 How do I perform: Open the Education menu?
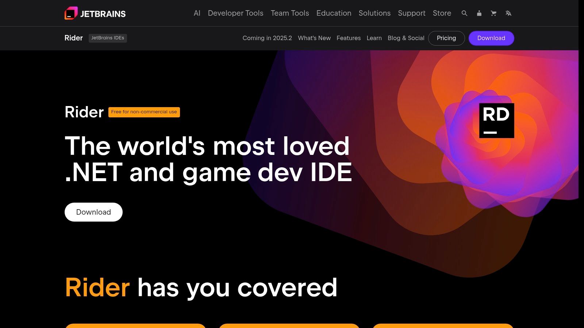[334, 13]
